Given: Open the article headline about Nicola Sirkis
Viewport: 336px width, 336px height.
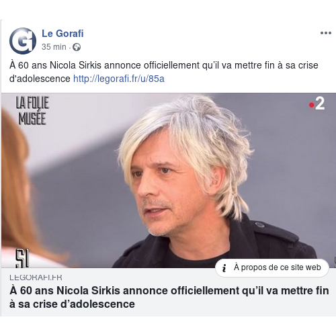Looking at the screenshot, I should click(169, 297).
